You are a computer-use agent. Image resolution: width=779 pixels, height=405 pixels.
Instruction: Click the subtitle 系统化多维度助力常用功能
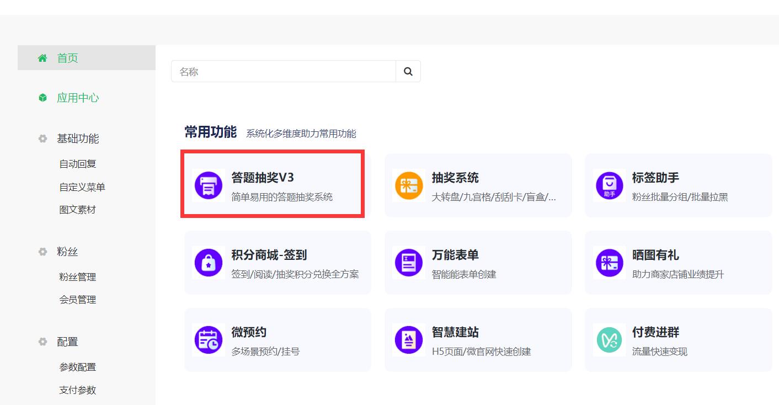tap(301, 134)
